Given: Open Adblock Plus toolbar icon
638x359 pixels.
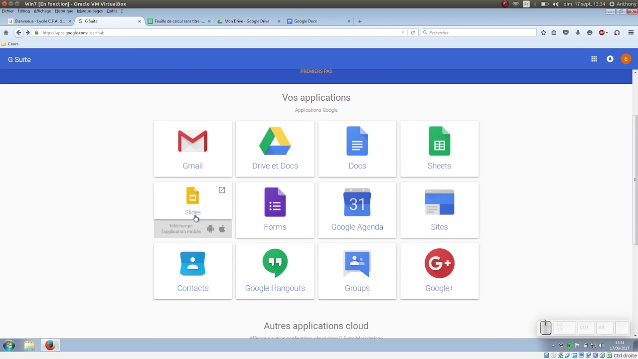Looking at the screenshot, I should click(603, 32).
